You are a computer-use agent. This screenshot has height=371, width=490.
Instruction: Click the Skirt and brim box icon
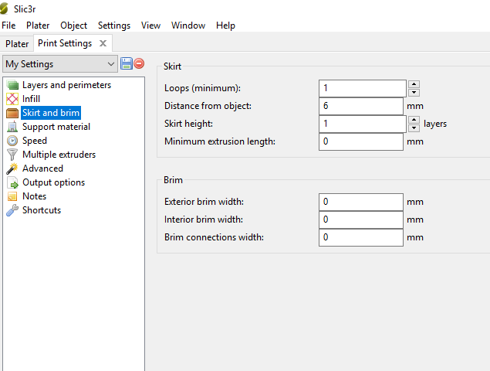[12, 113]
